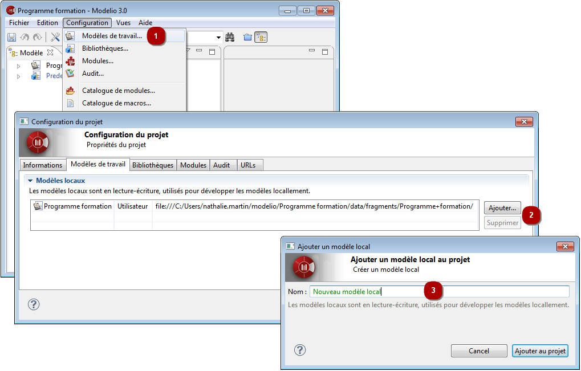Choose Modèles de travail... from Configuration menu
This screenshot has height=371, width=581.
112,36
